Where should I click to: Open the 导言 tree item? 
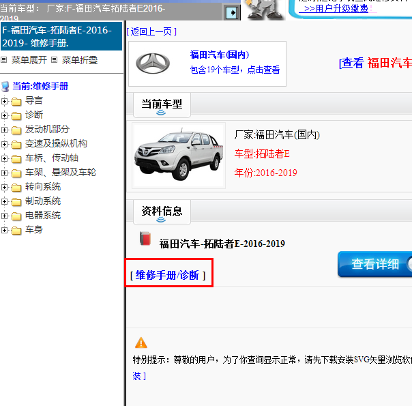tap(34, 100)
